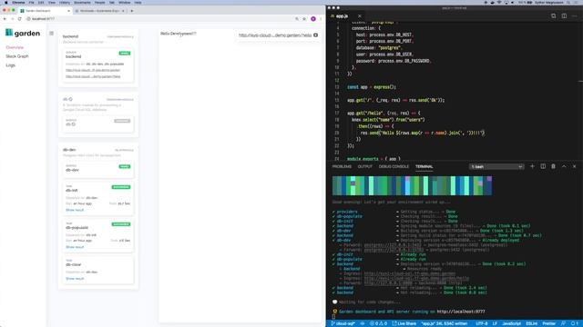583x327 pixels.
Task: Show result of the db-populate task
Action: 75,247
